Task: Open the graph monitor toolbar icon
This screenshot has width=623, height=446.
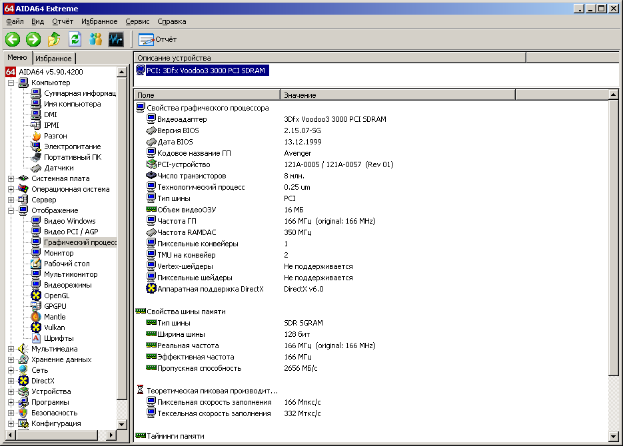Action: pyautogui.click(x=116, y=39)
